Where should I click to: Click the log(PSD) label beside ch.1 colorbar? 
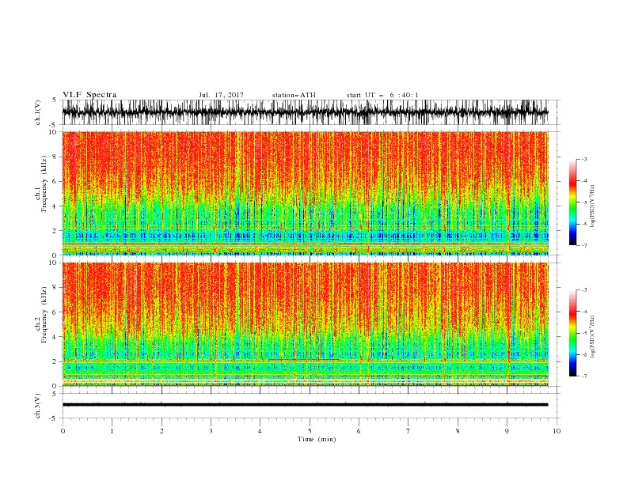coord(592,206)
